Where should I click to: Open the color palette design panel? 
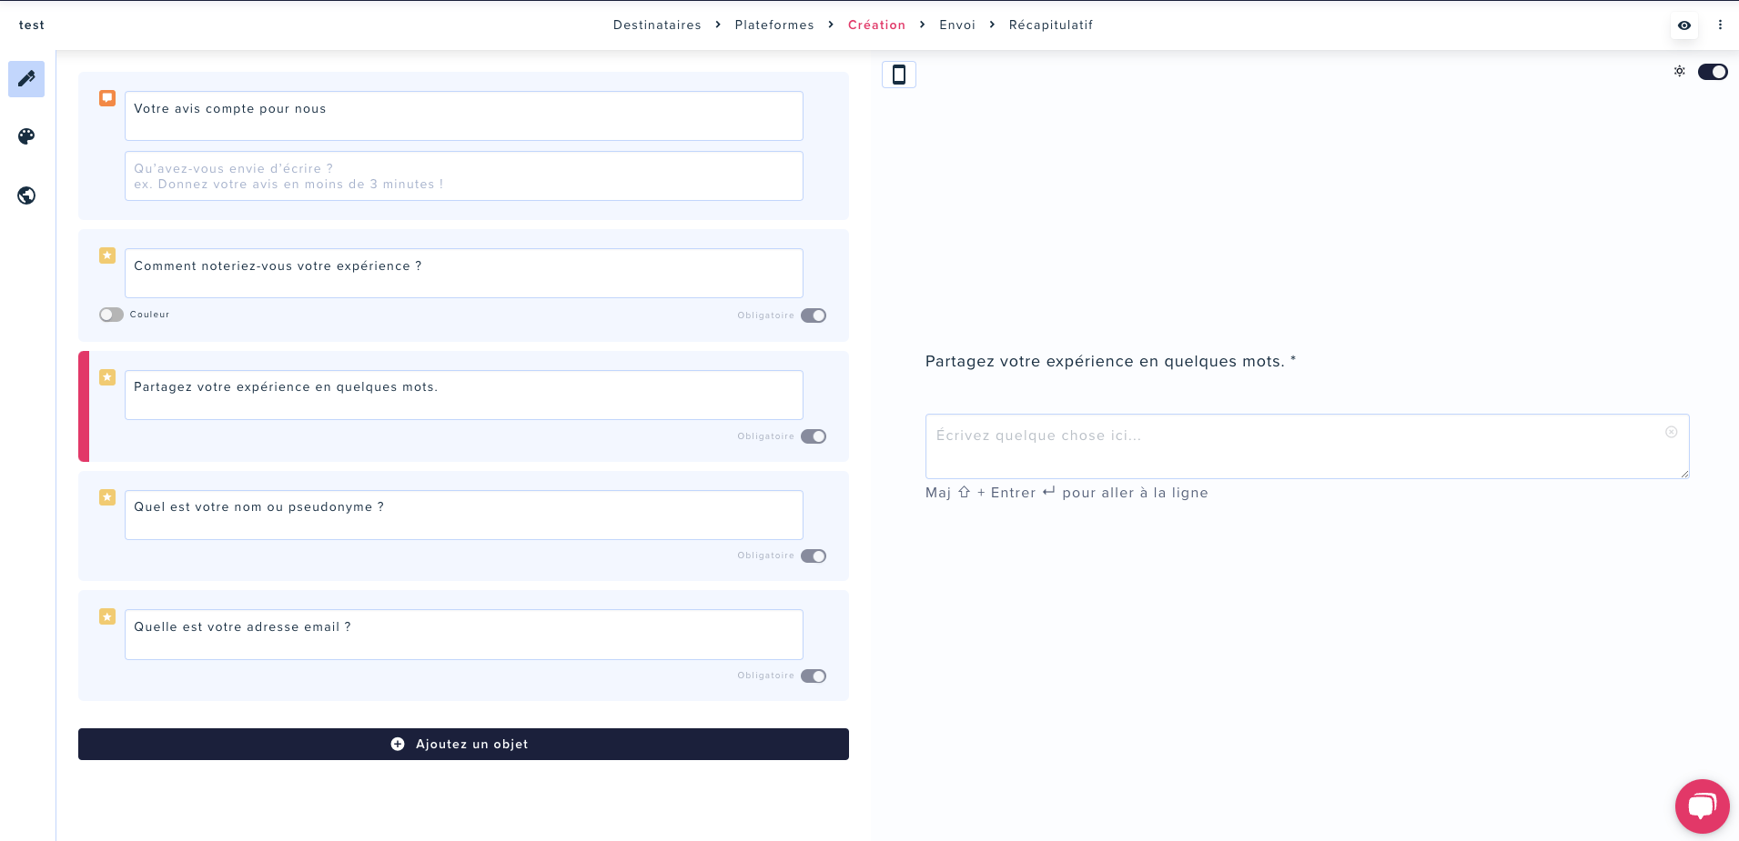26,136
